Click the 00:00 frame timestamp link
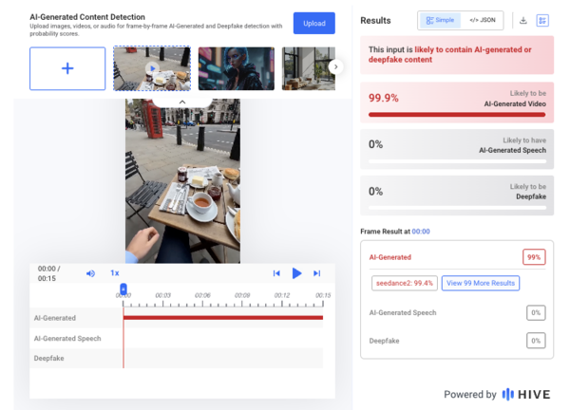Viewport: 570px width, 410px height. coord(421,232)
